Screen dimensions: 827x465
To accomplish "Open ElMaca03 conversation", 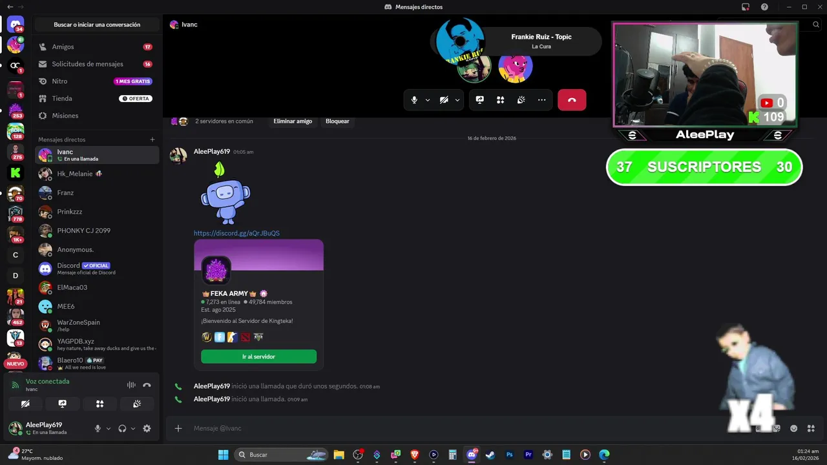I will point(97,287).
